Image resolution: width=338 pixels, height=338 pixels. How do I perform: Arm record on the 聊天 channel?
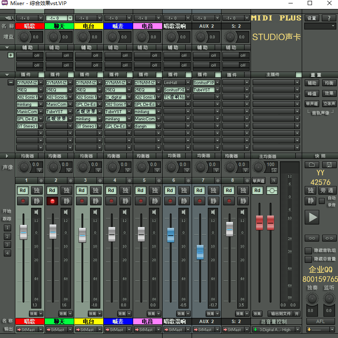(52, 201)
